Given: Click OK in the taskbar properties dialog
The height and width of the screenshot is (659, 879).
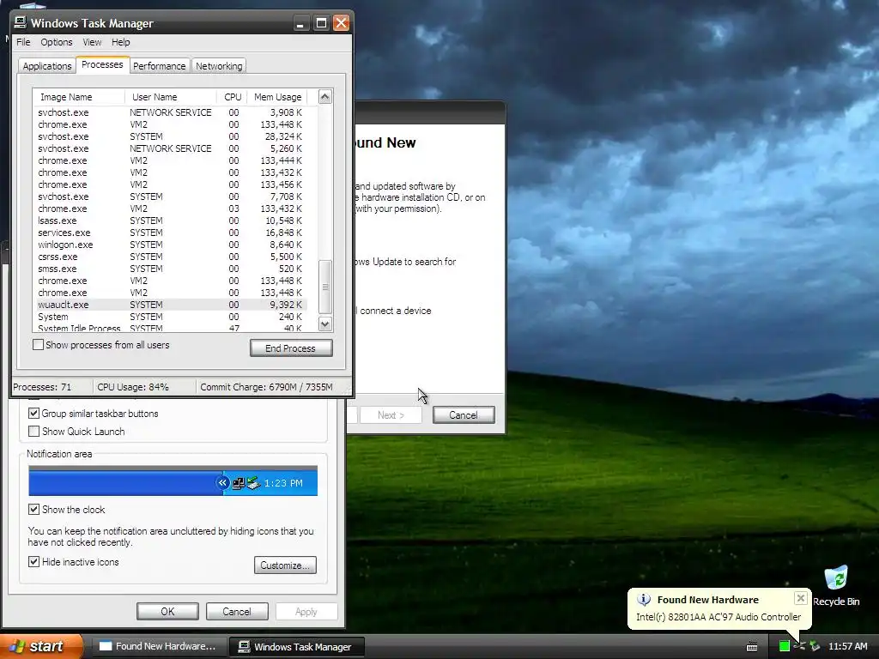Looking at the screenshot, I should coord(167,611).
